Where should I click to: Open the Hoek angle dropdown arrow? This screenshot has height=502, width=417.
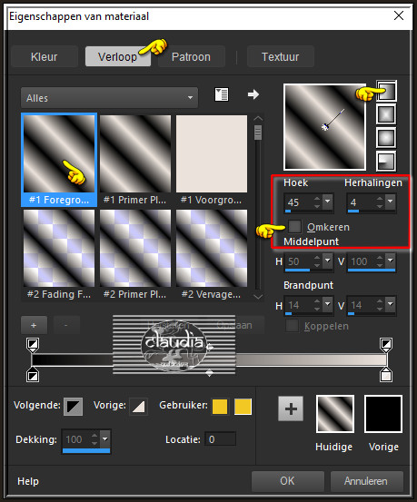coord(328,202)
